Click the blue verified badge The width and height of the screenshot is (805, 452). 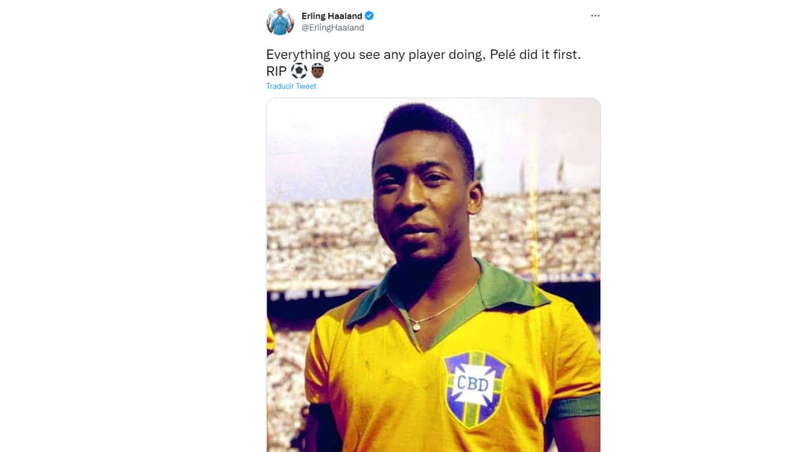pos(370,16)
